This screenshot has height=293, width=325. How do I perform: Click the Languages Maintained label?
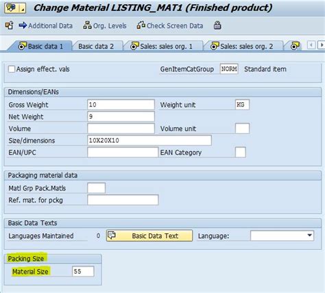(x=41, y=236)
